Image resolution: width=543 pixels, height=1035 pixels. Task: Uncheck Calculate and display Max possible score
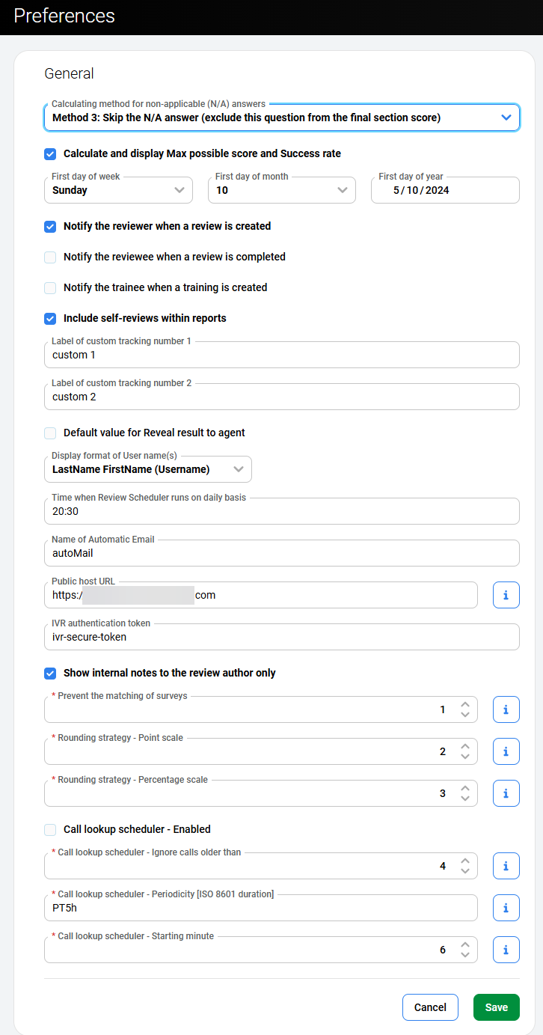[x=50, y=154]
